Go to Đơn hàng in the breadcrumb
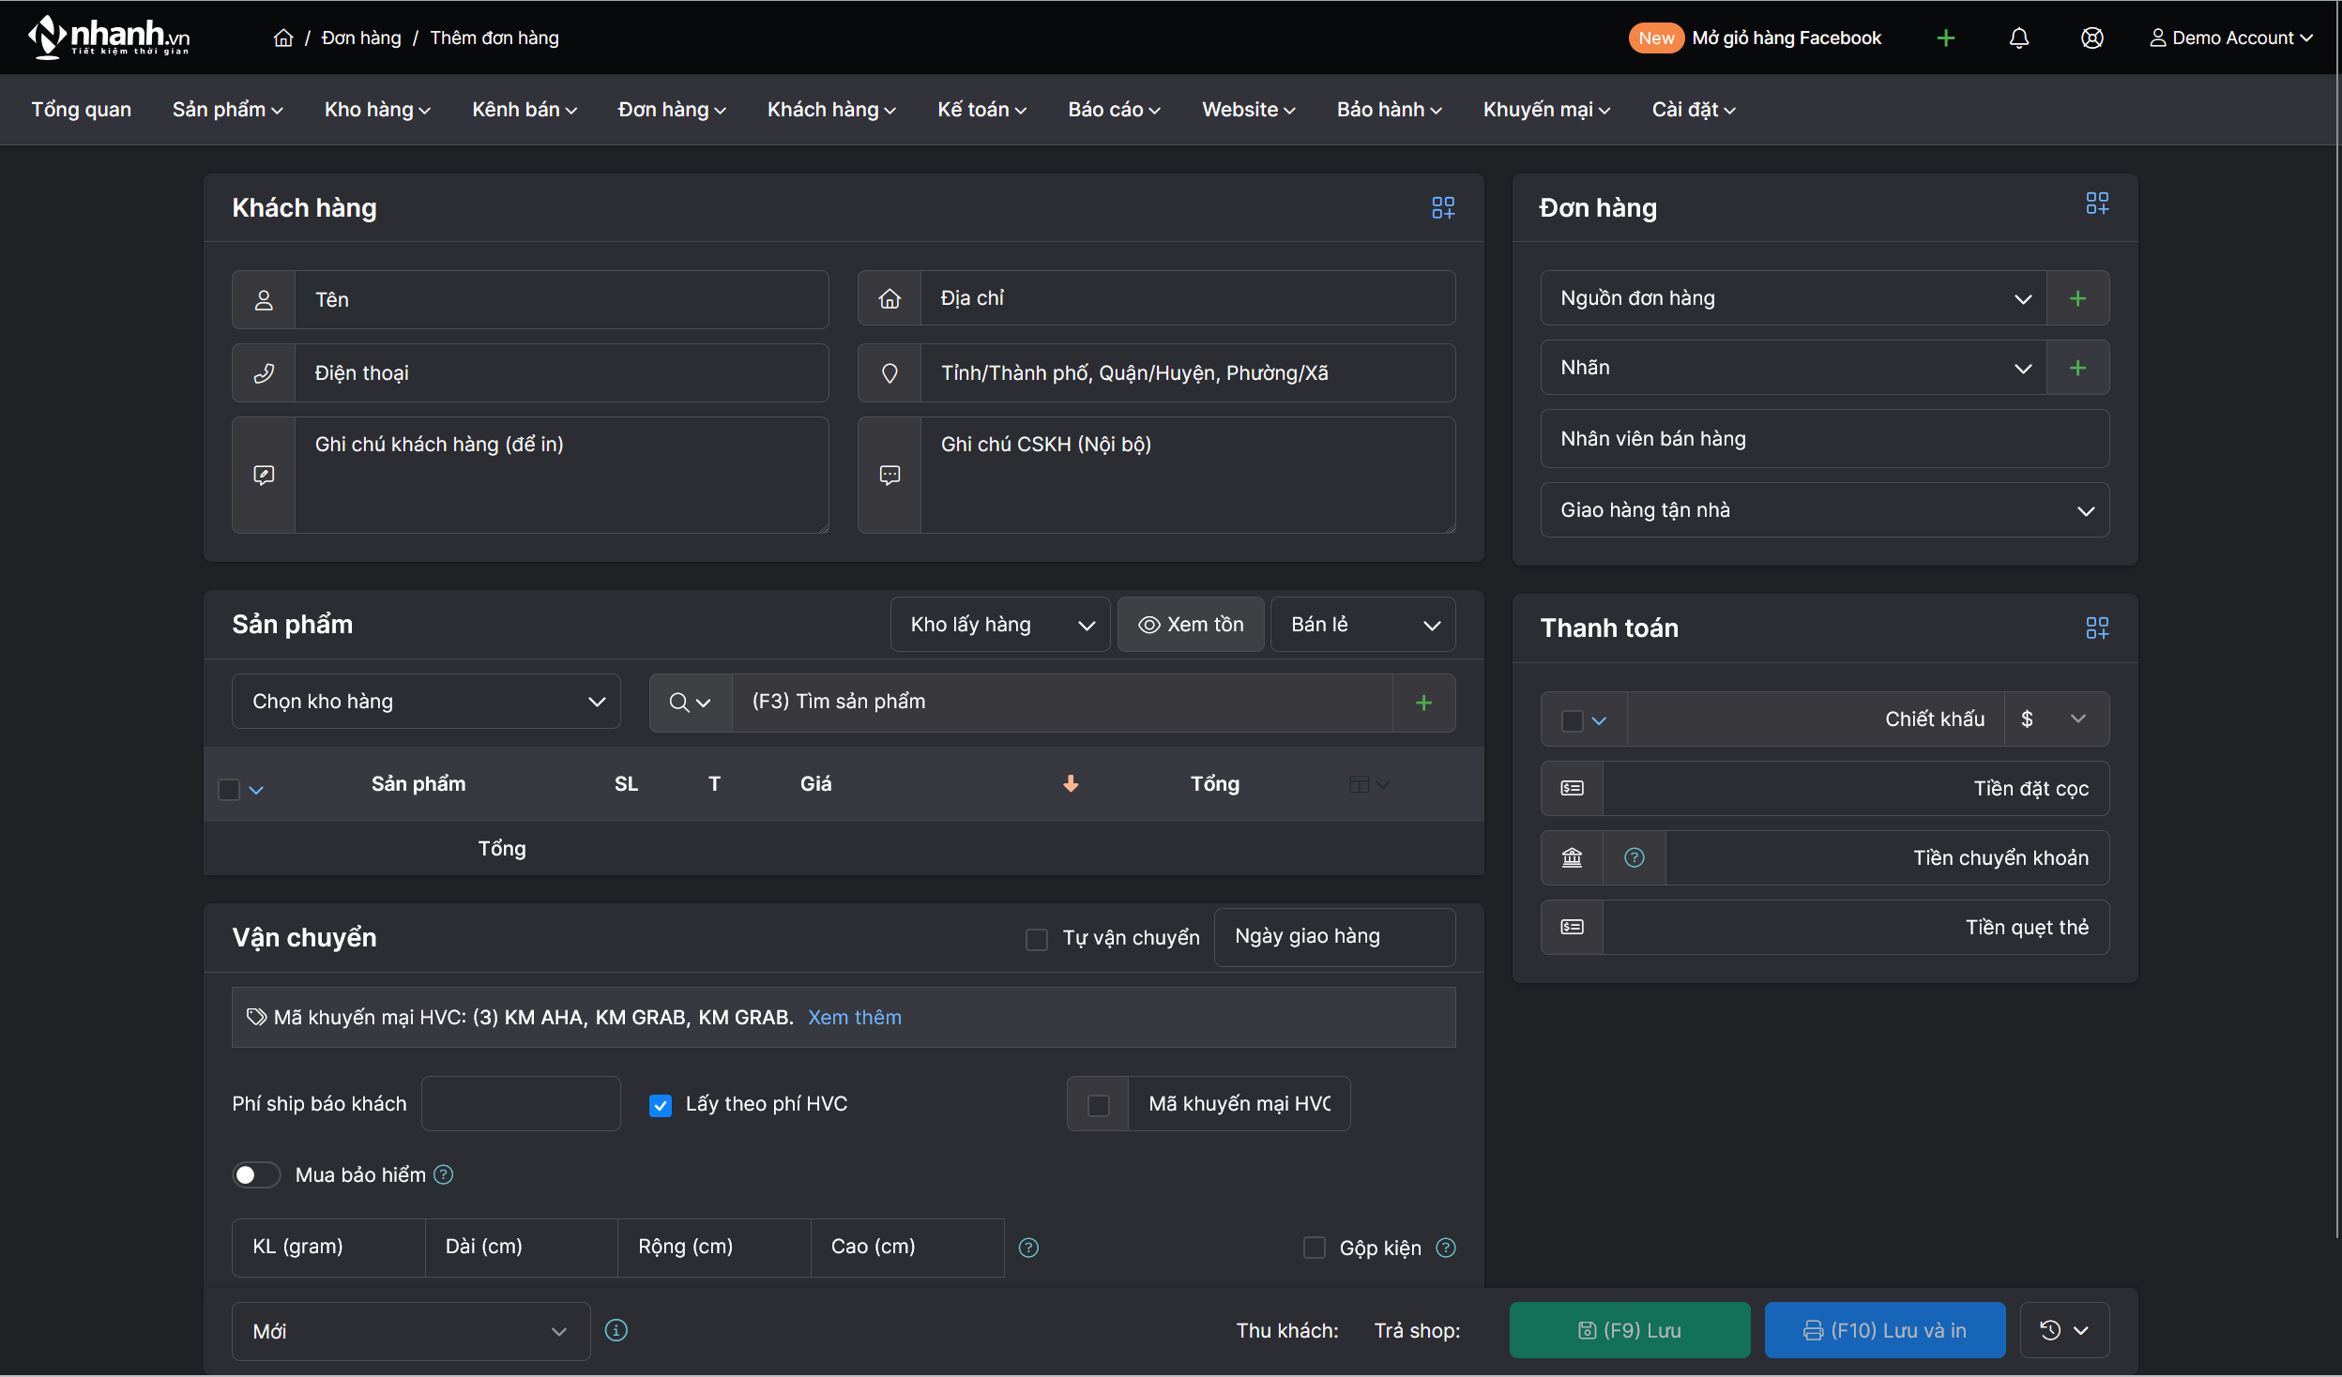This screenshot has width=2342, height=1377. coord(361,38)
